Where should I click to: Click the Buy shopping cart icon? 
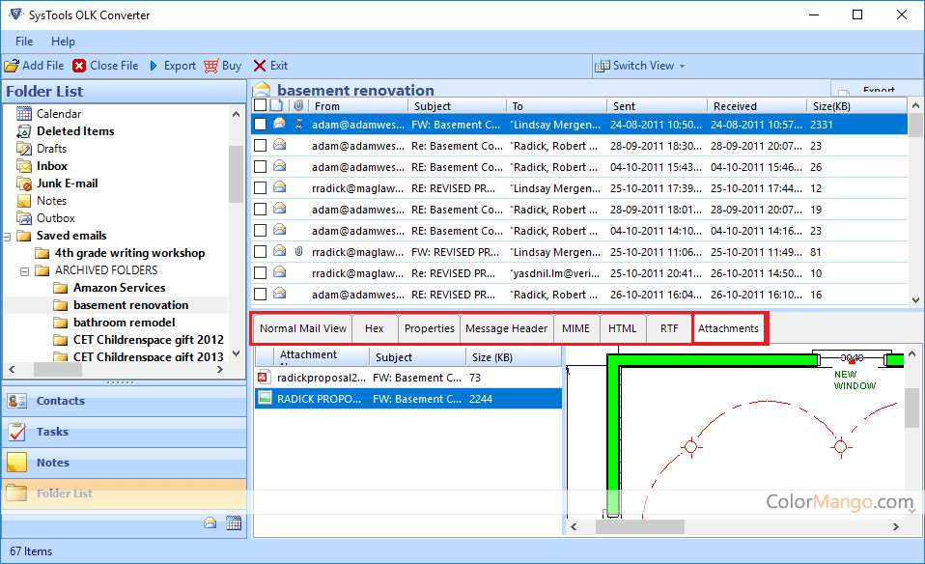[x=210, y=66]
